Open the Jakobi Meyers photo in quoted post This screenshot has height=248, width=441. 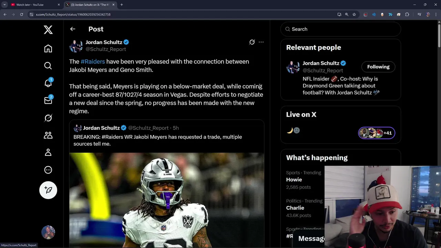pyautogui.click(x=167, y=200)
